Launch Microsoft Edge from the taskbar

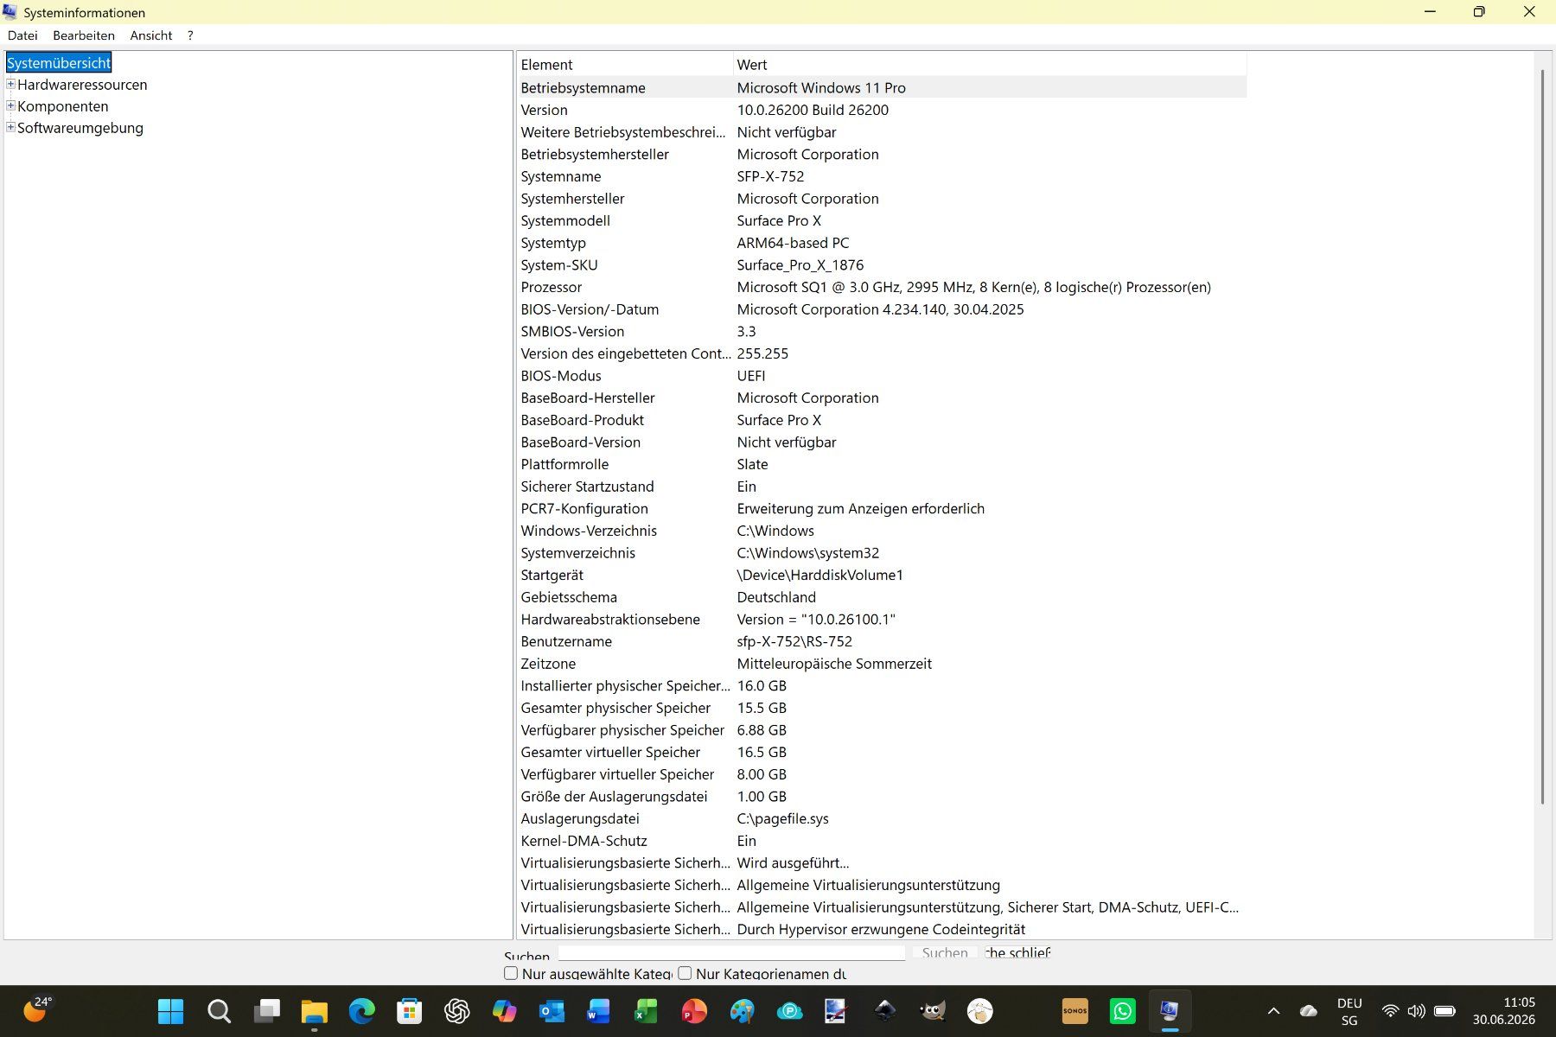[x=362, y=1011]
